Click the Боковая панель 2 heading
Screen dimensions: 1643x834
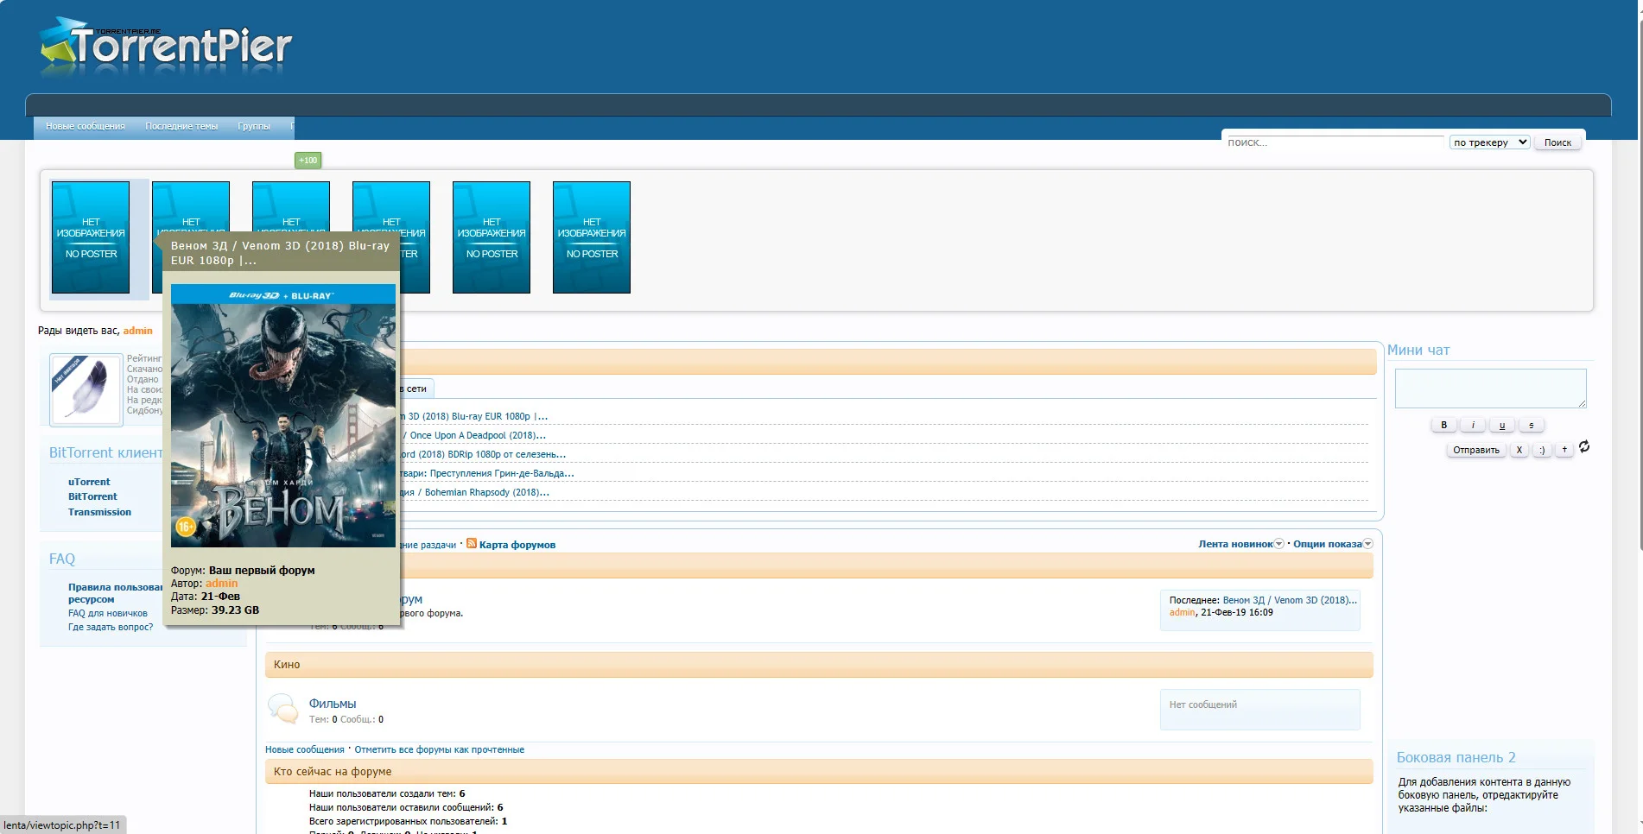click(1456, 757)
